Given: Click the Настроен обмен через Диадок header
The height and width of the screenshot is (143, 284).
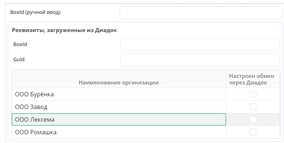Looking at the screenshot, I should [x=253, y=79].
